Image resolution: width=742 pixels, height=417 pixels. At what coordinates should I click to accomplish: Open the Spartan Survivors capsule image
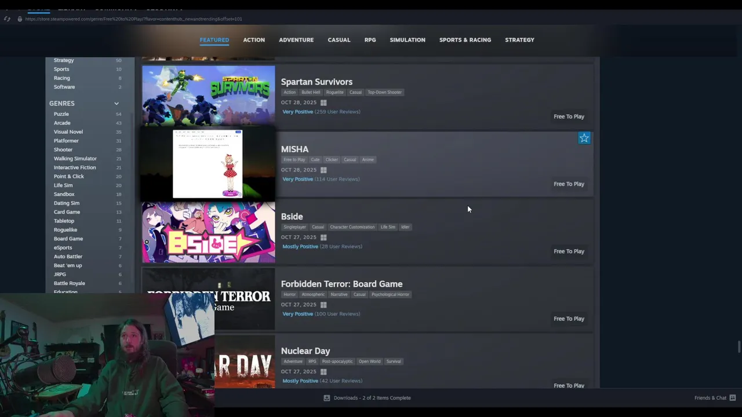click(x=209, y=96)
